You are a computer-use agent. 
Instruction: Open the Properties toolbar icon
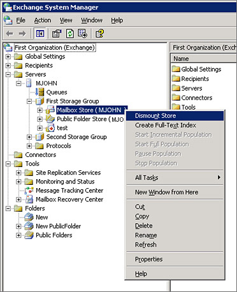coord(57,34)
